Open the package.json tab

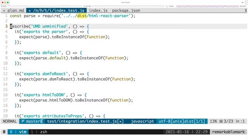(x=126, y=10)
